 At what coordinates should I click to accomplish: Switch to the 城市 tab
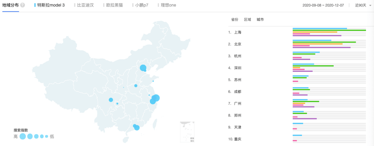(260, 20)
